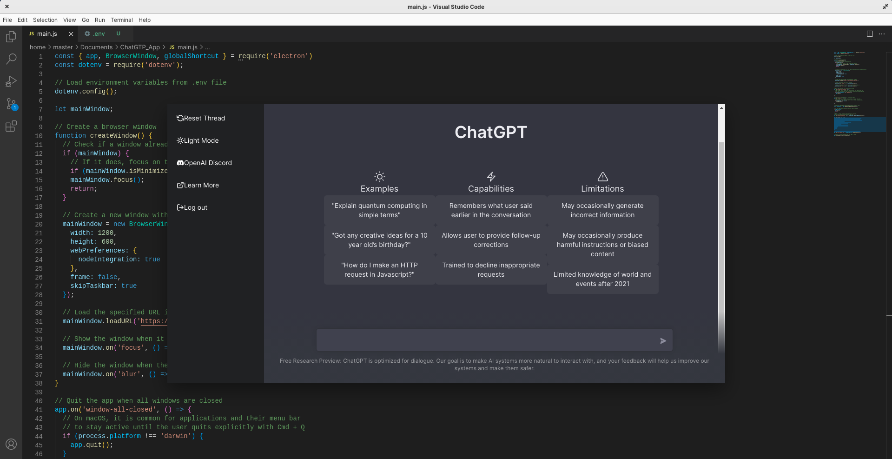Open Source Control view with badge

(x=11, y=104)
